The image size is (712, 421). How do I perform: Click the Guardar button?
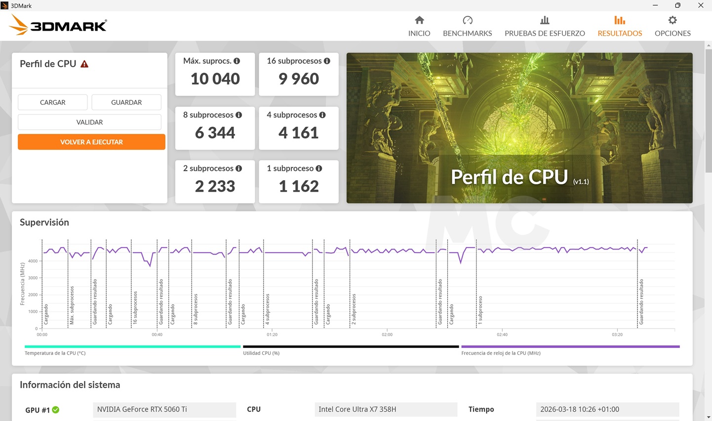[x=126, y=102]
